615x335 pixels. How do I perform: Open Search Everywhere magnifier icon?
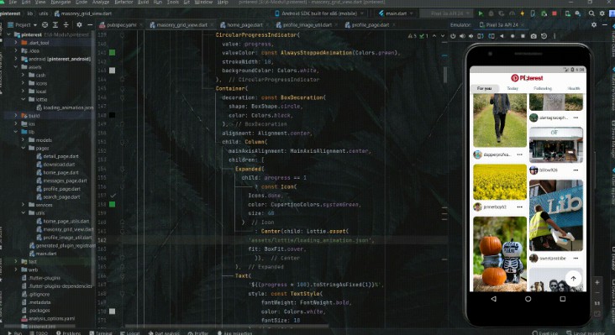click(591, 13)
